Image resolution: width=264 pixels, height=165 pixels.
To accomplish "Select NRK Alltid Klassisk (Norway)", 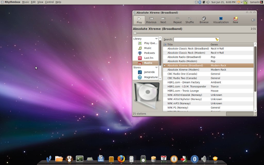I will (208, 95).
